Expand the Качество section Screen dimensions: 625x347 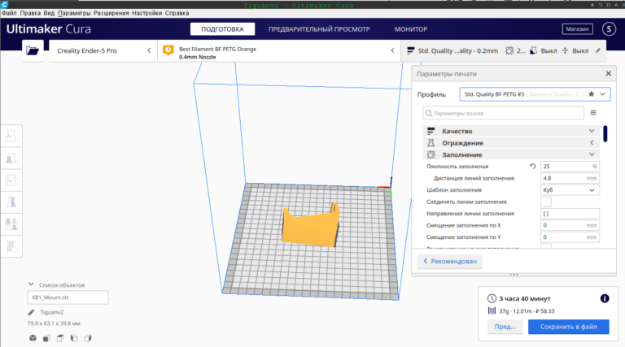tap(510, 131)
